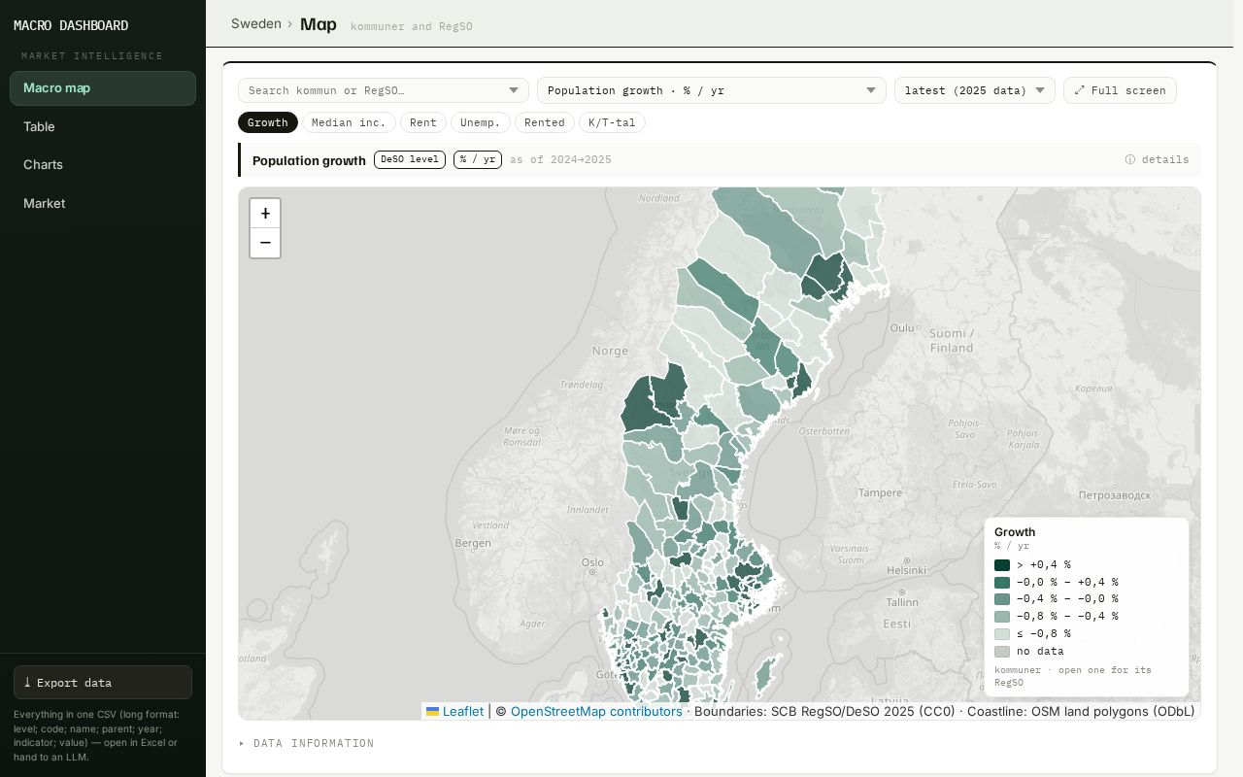The image size is (1243, 777).
Task: Click the Ukraine flag icon beside Leaflet
Action: (432, 711)
